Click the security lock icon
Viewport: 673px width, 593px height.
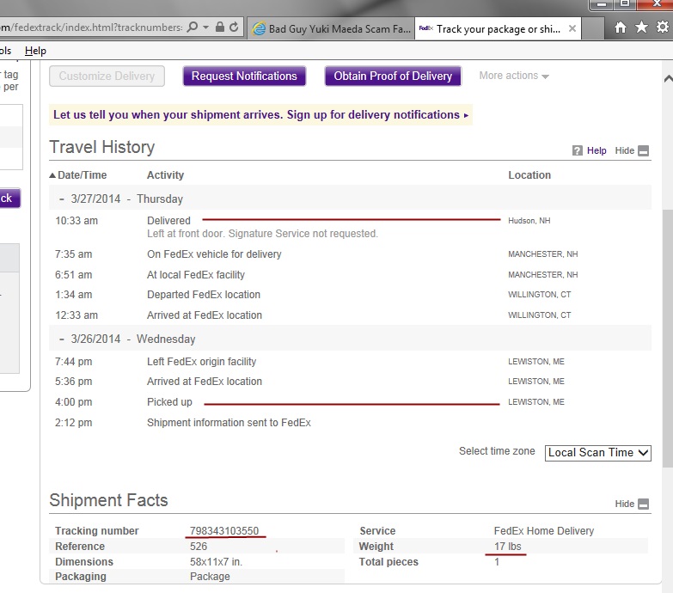point(220,27)
